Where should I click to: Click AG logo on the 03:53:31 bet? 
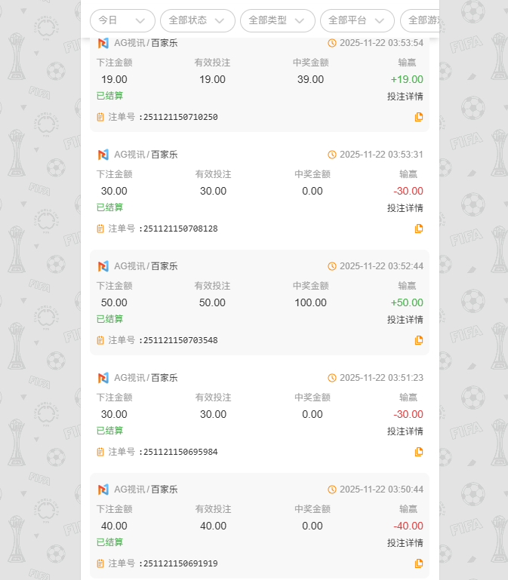(x=103, y=155)
